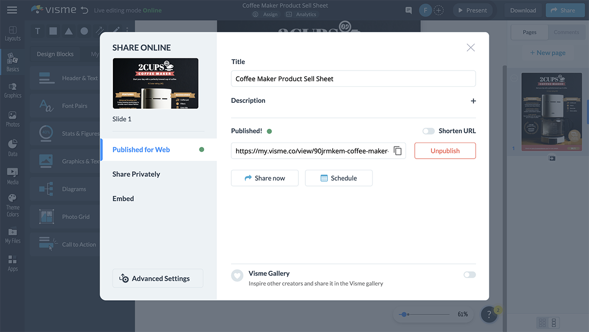
Task: Copy the published Visme URL
Action: 398,151
